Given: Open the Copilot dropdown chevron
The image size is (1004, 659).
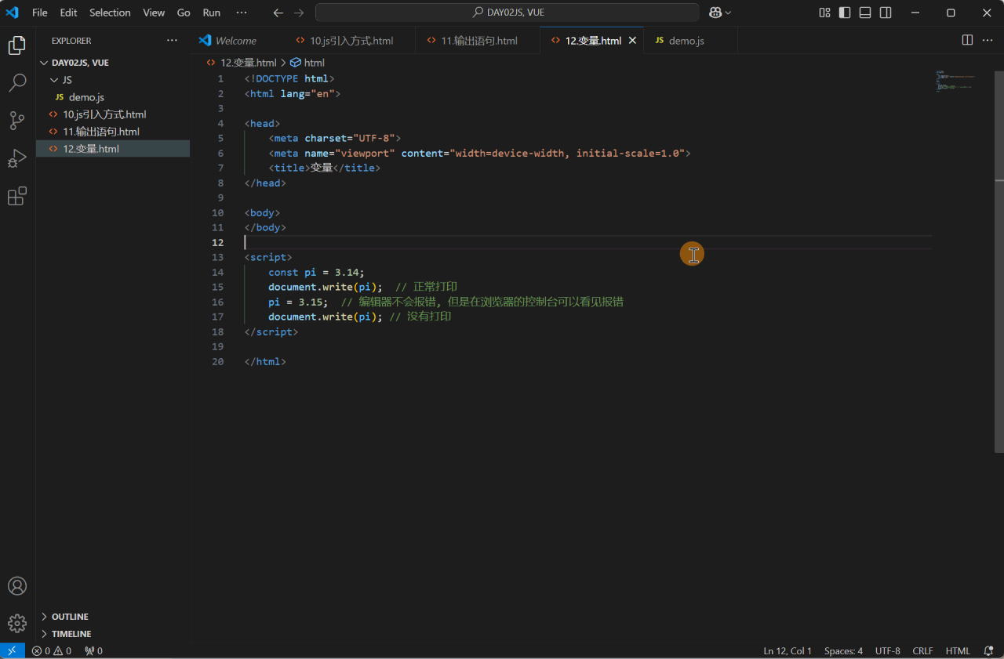Looking at the screenshot, I should pos(728,13).
